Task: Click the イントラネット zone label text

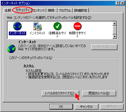Action: tap(37, 33)
